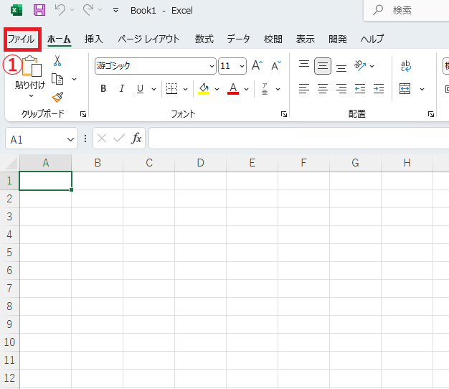Viewport: 449px width, 389px height.
Task: Click the 貼り付け paste clipboard icon
Action: coord(32,67)
